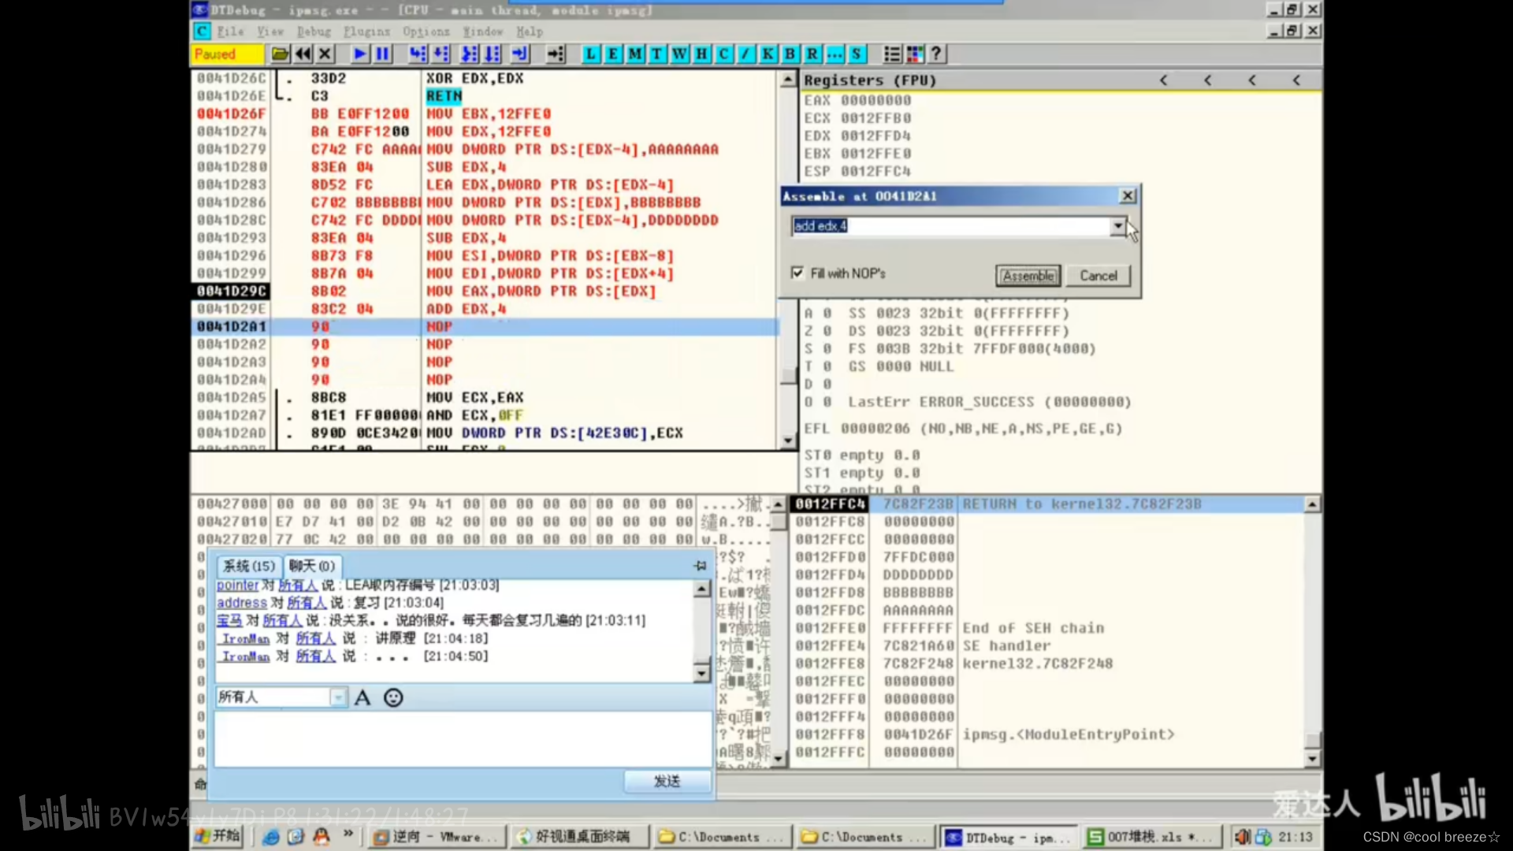
Task: Click Cancel in the Assemble dialog
Action: [x=1099, y=276]
